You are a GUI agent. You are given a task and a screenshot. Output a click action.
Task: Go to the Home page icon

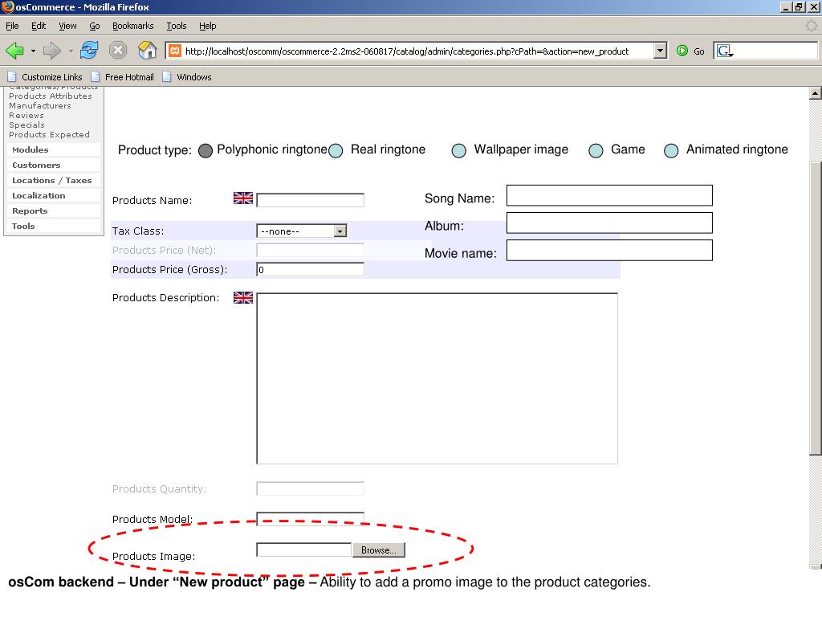click(x=148, y=51)
